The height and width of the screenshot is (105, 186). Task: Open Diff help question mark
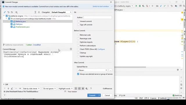[91, 88]
